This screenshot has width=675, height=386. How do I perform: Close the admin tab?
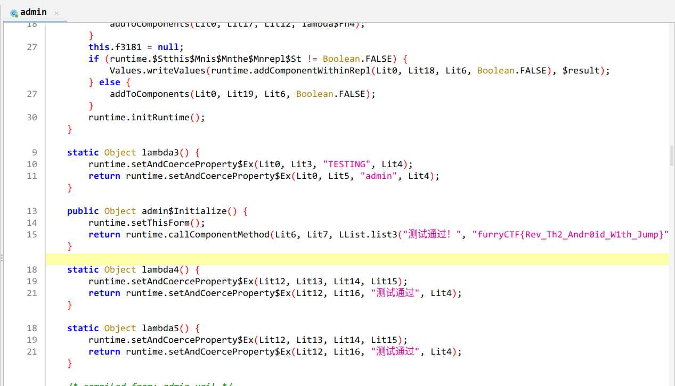pos(56,13)
